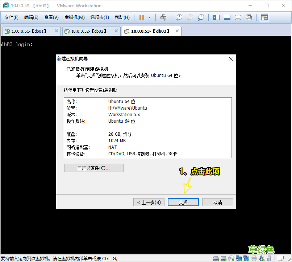Viewport: 292px width, 262px height.
Task: Open the power options dropdown arrow
Action: (149, 17)
